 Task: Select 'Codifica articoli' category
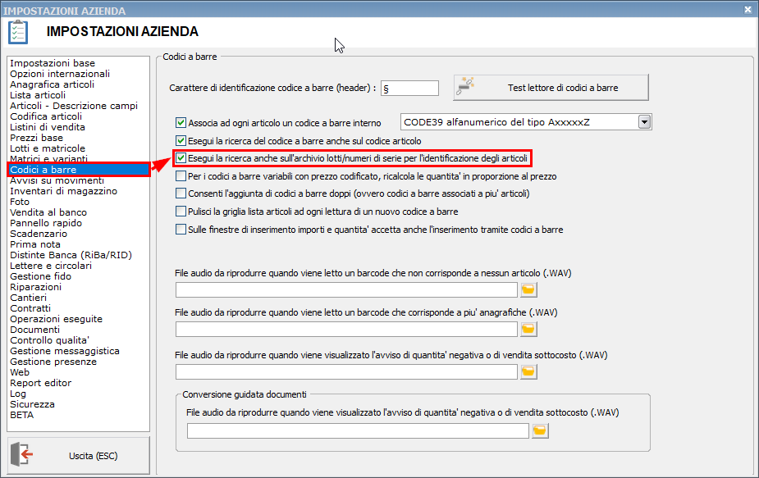(x=46, y=116)
